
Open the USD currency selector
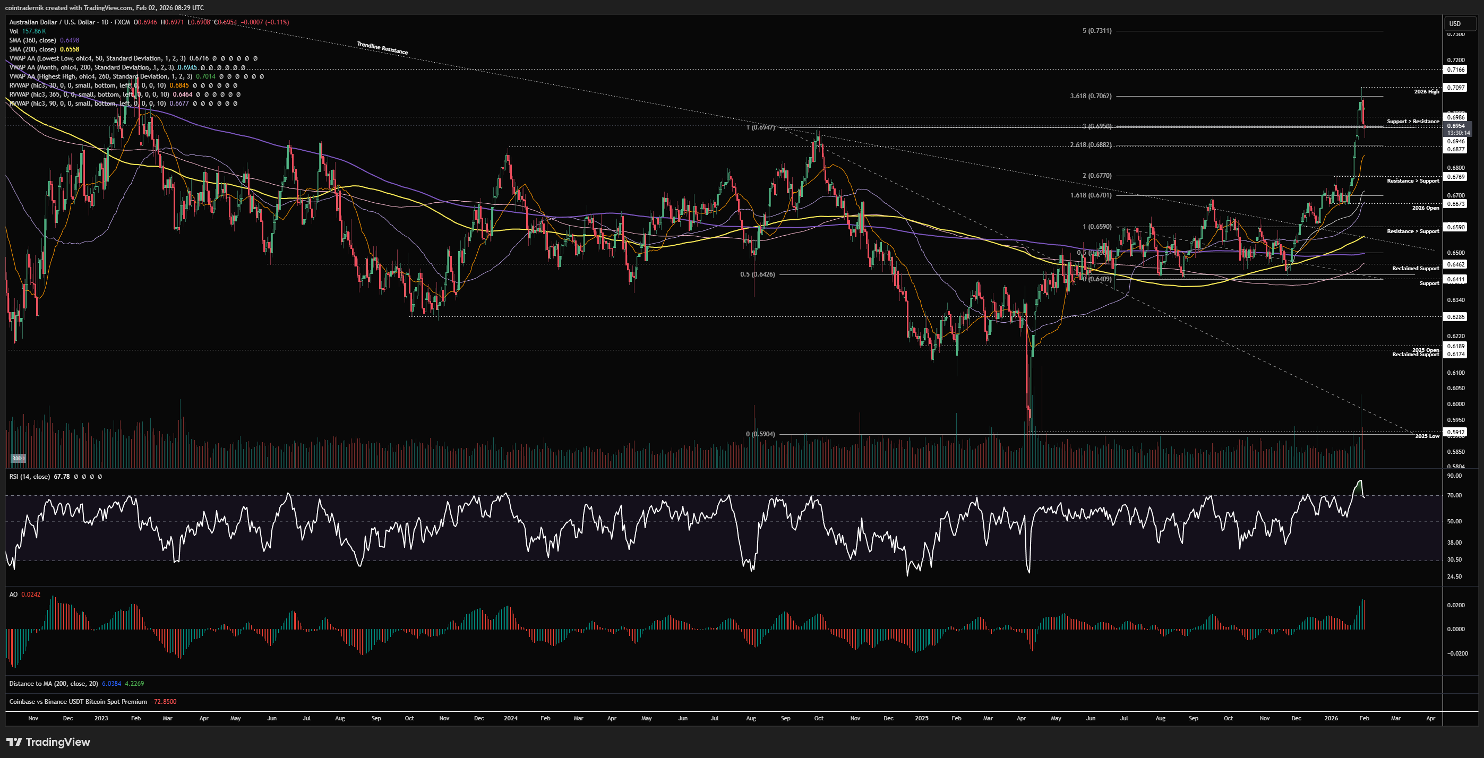1460,23
